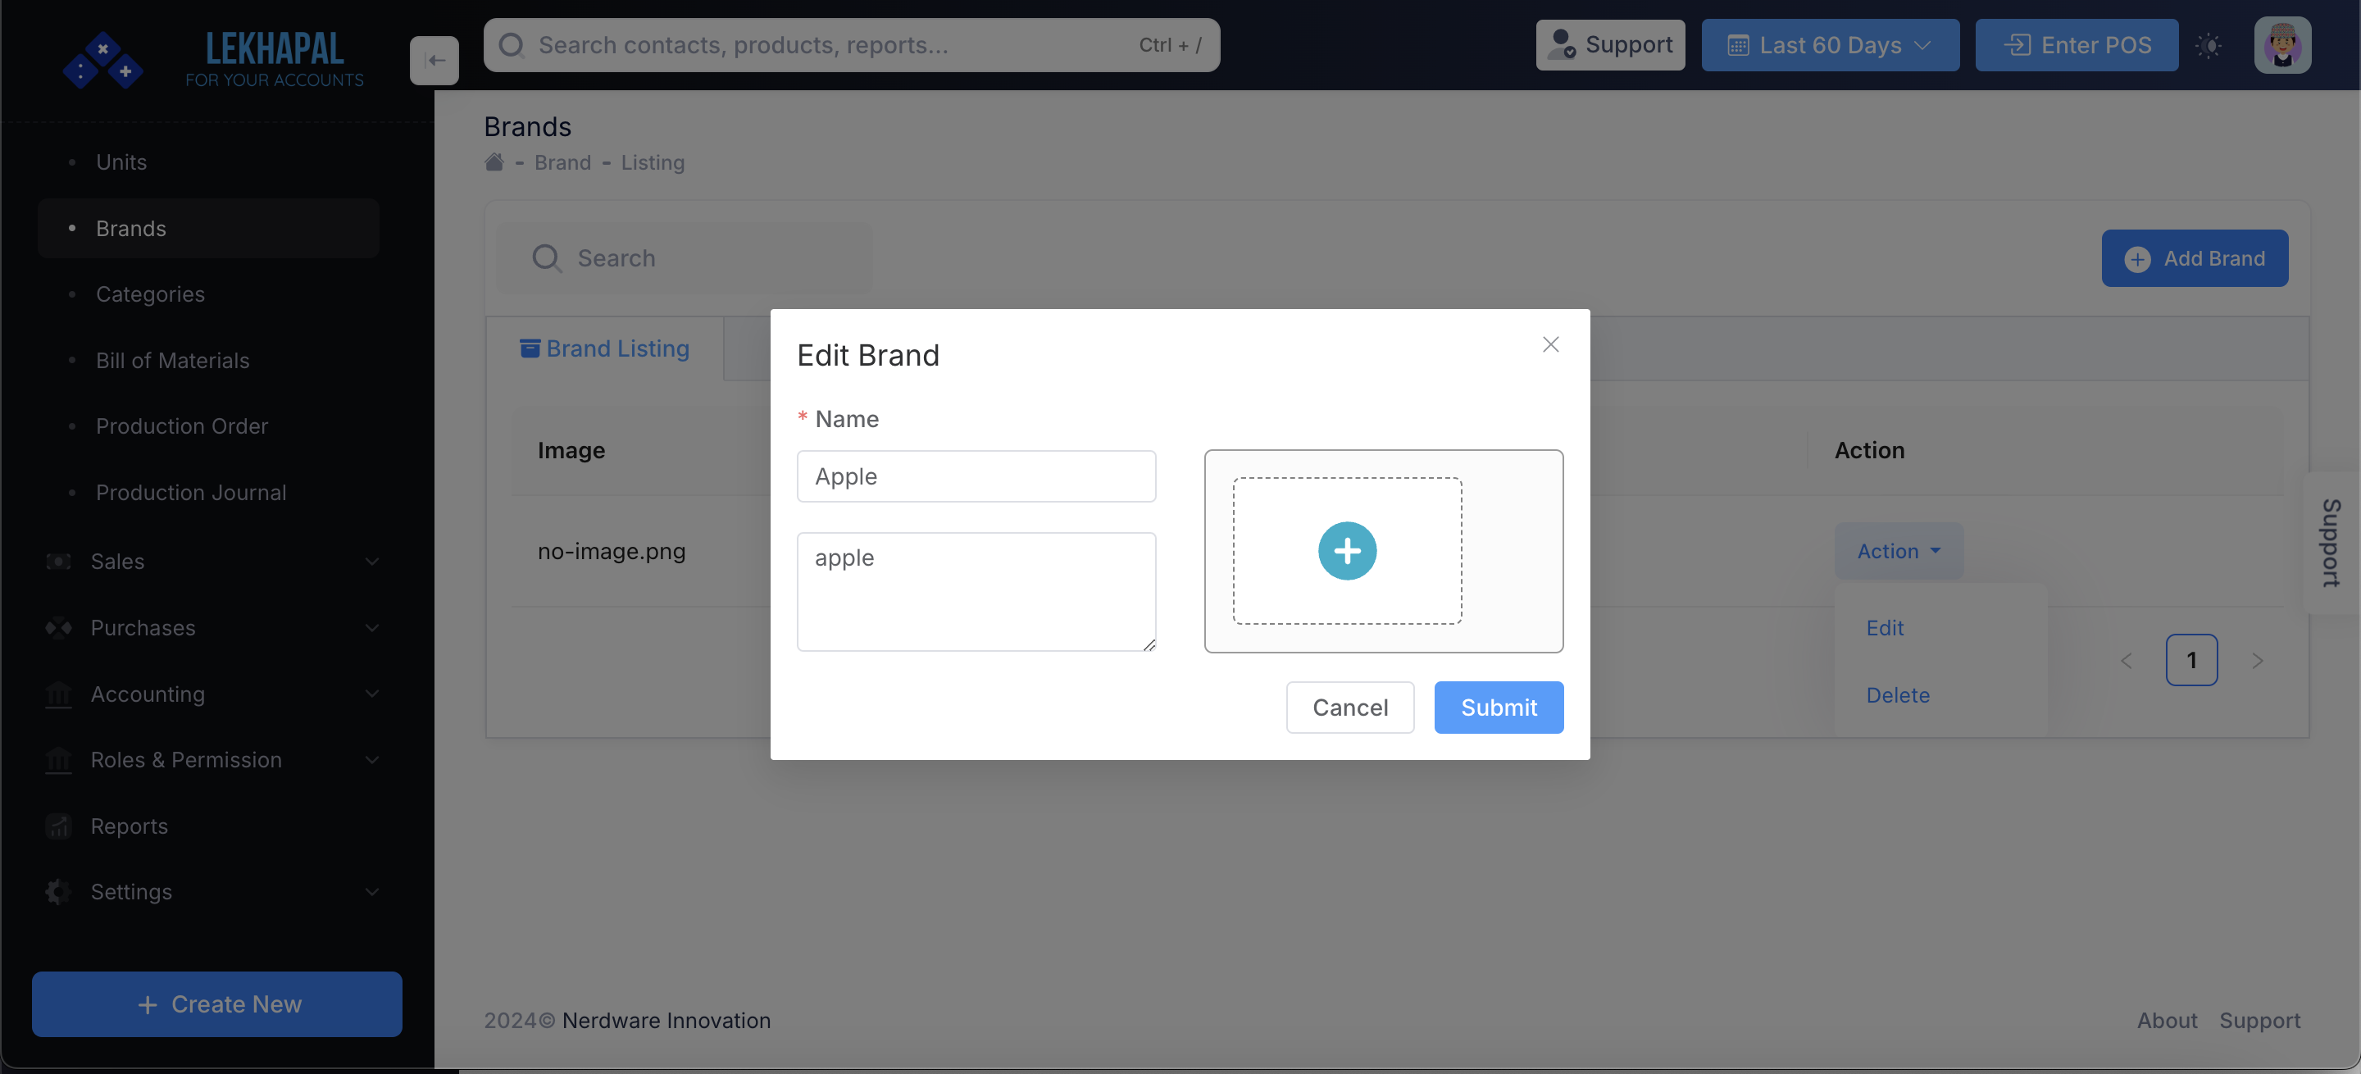The width and height of the screenshot is (2361, 1074).
Task: Open the Last 60 Days dropdown
Action: [x=1830, y=45]
